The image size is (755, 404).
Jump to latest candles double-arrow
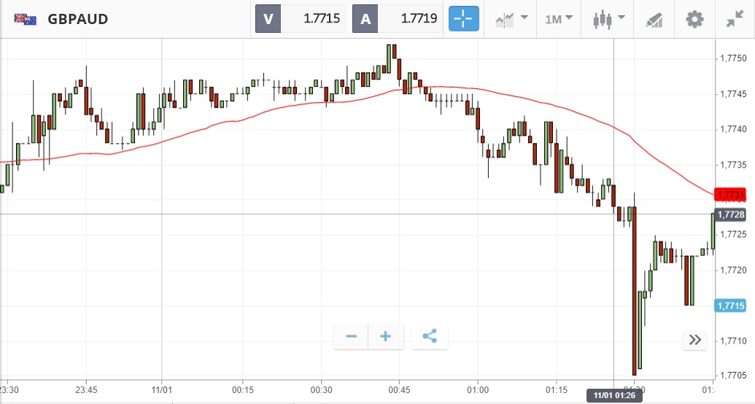[694, 339]
